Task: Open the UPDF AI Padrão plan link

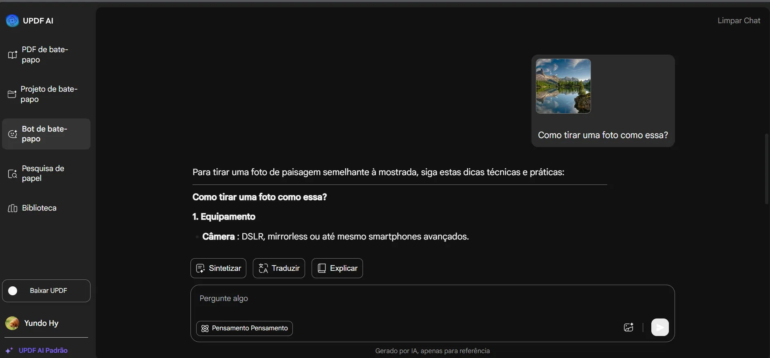Action: 43,350
